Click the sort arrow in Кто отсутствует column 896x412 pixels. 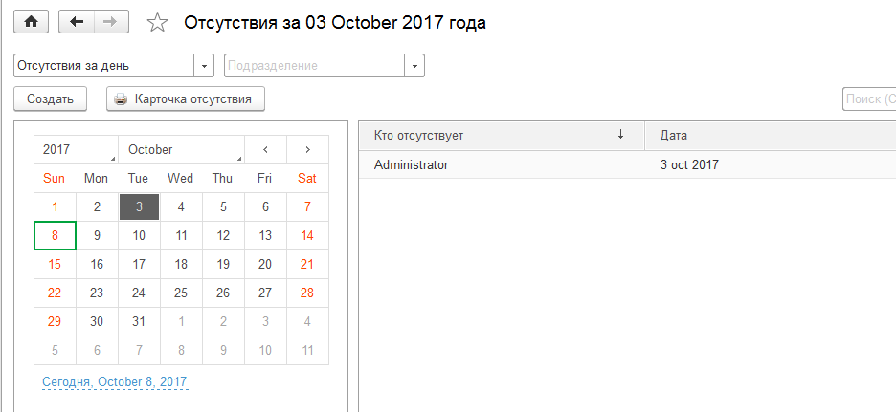coord(620,135)
